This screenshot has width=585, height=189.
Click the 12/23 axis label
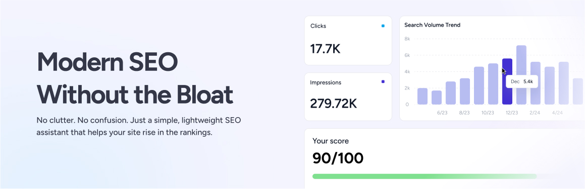511,113
